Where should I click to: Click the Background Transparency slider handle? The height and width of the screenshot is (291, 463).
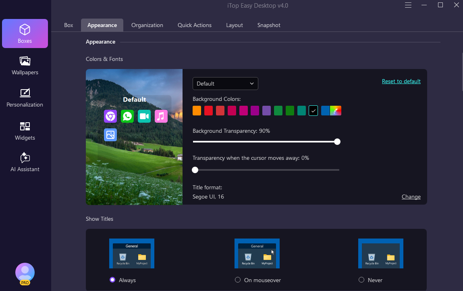(337, 142)
